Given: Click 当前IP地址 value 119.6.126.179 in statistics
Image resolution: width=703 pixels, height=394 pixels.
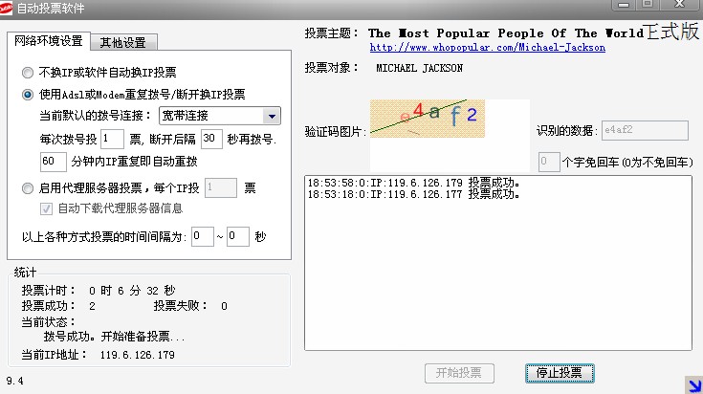Looking at the screenshot, I should click(137, 355).
